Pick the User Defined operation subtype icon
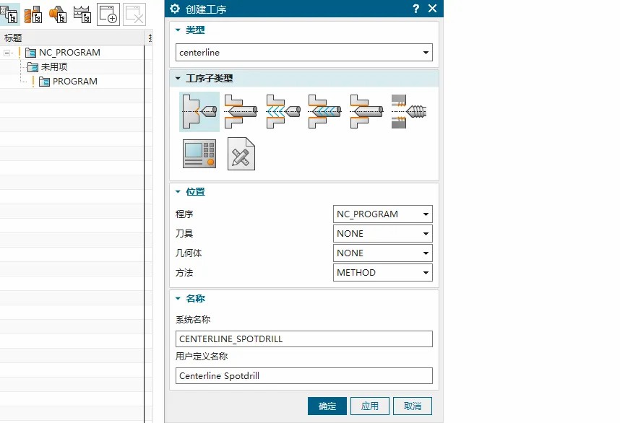Viewport: 620px width, 423px height. pos(241,154)
